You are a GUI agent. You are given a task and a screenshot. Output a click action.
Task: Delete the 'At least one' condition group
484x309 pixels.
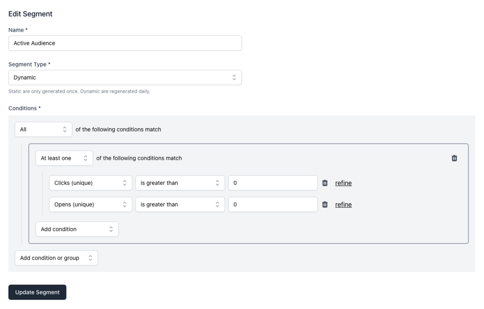[x=454, y=158]
